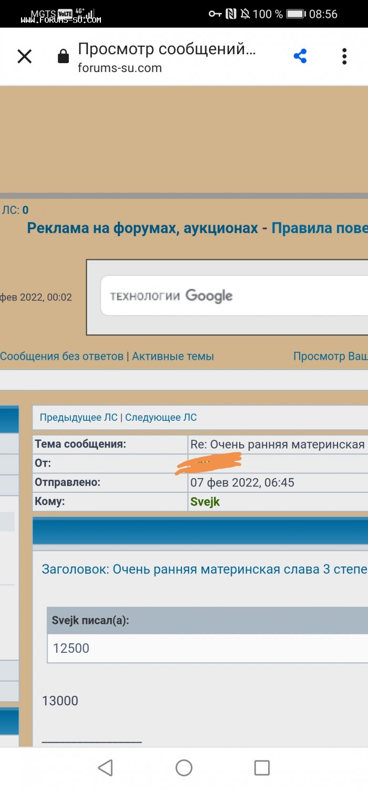368x789 pixels.
Task: Tap the "Просмотр Ваш…" link
Action: (330, 356)
